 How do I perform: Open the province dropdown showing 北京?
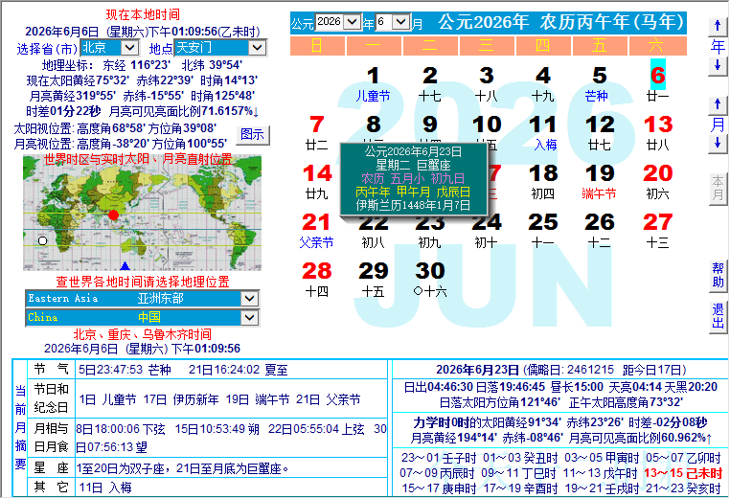129,48
